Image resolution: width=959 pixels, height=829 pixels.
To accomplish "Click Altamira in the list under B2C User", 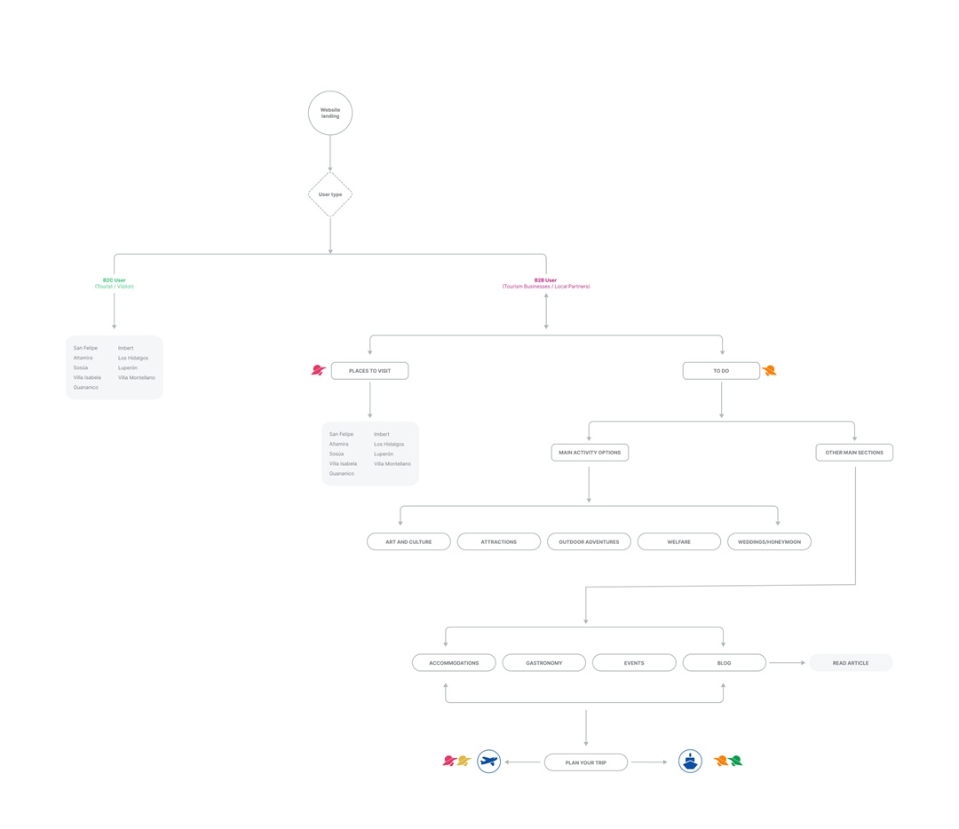I will tap(83, 358).
